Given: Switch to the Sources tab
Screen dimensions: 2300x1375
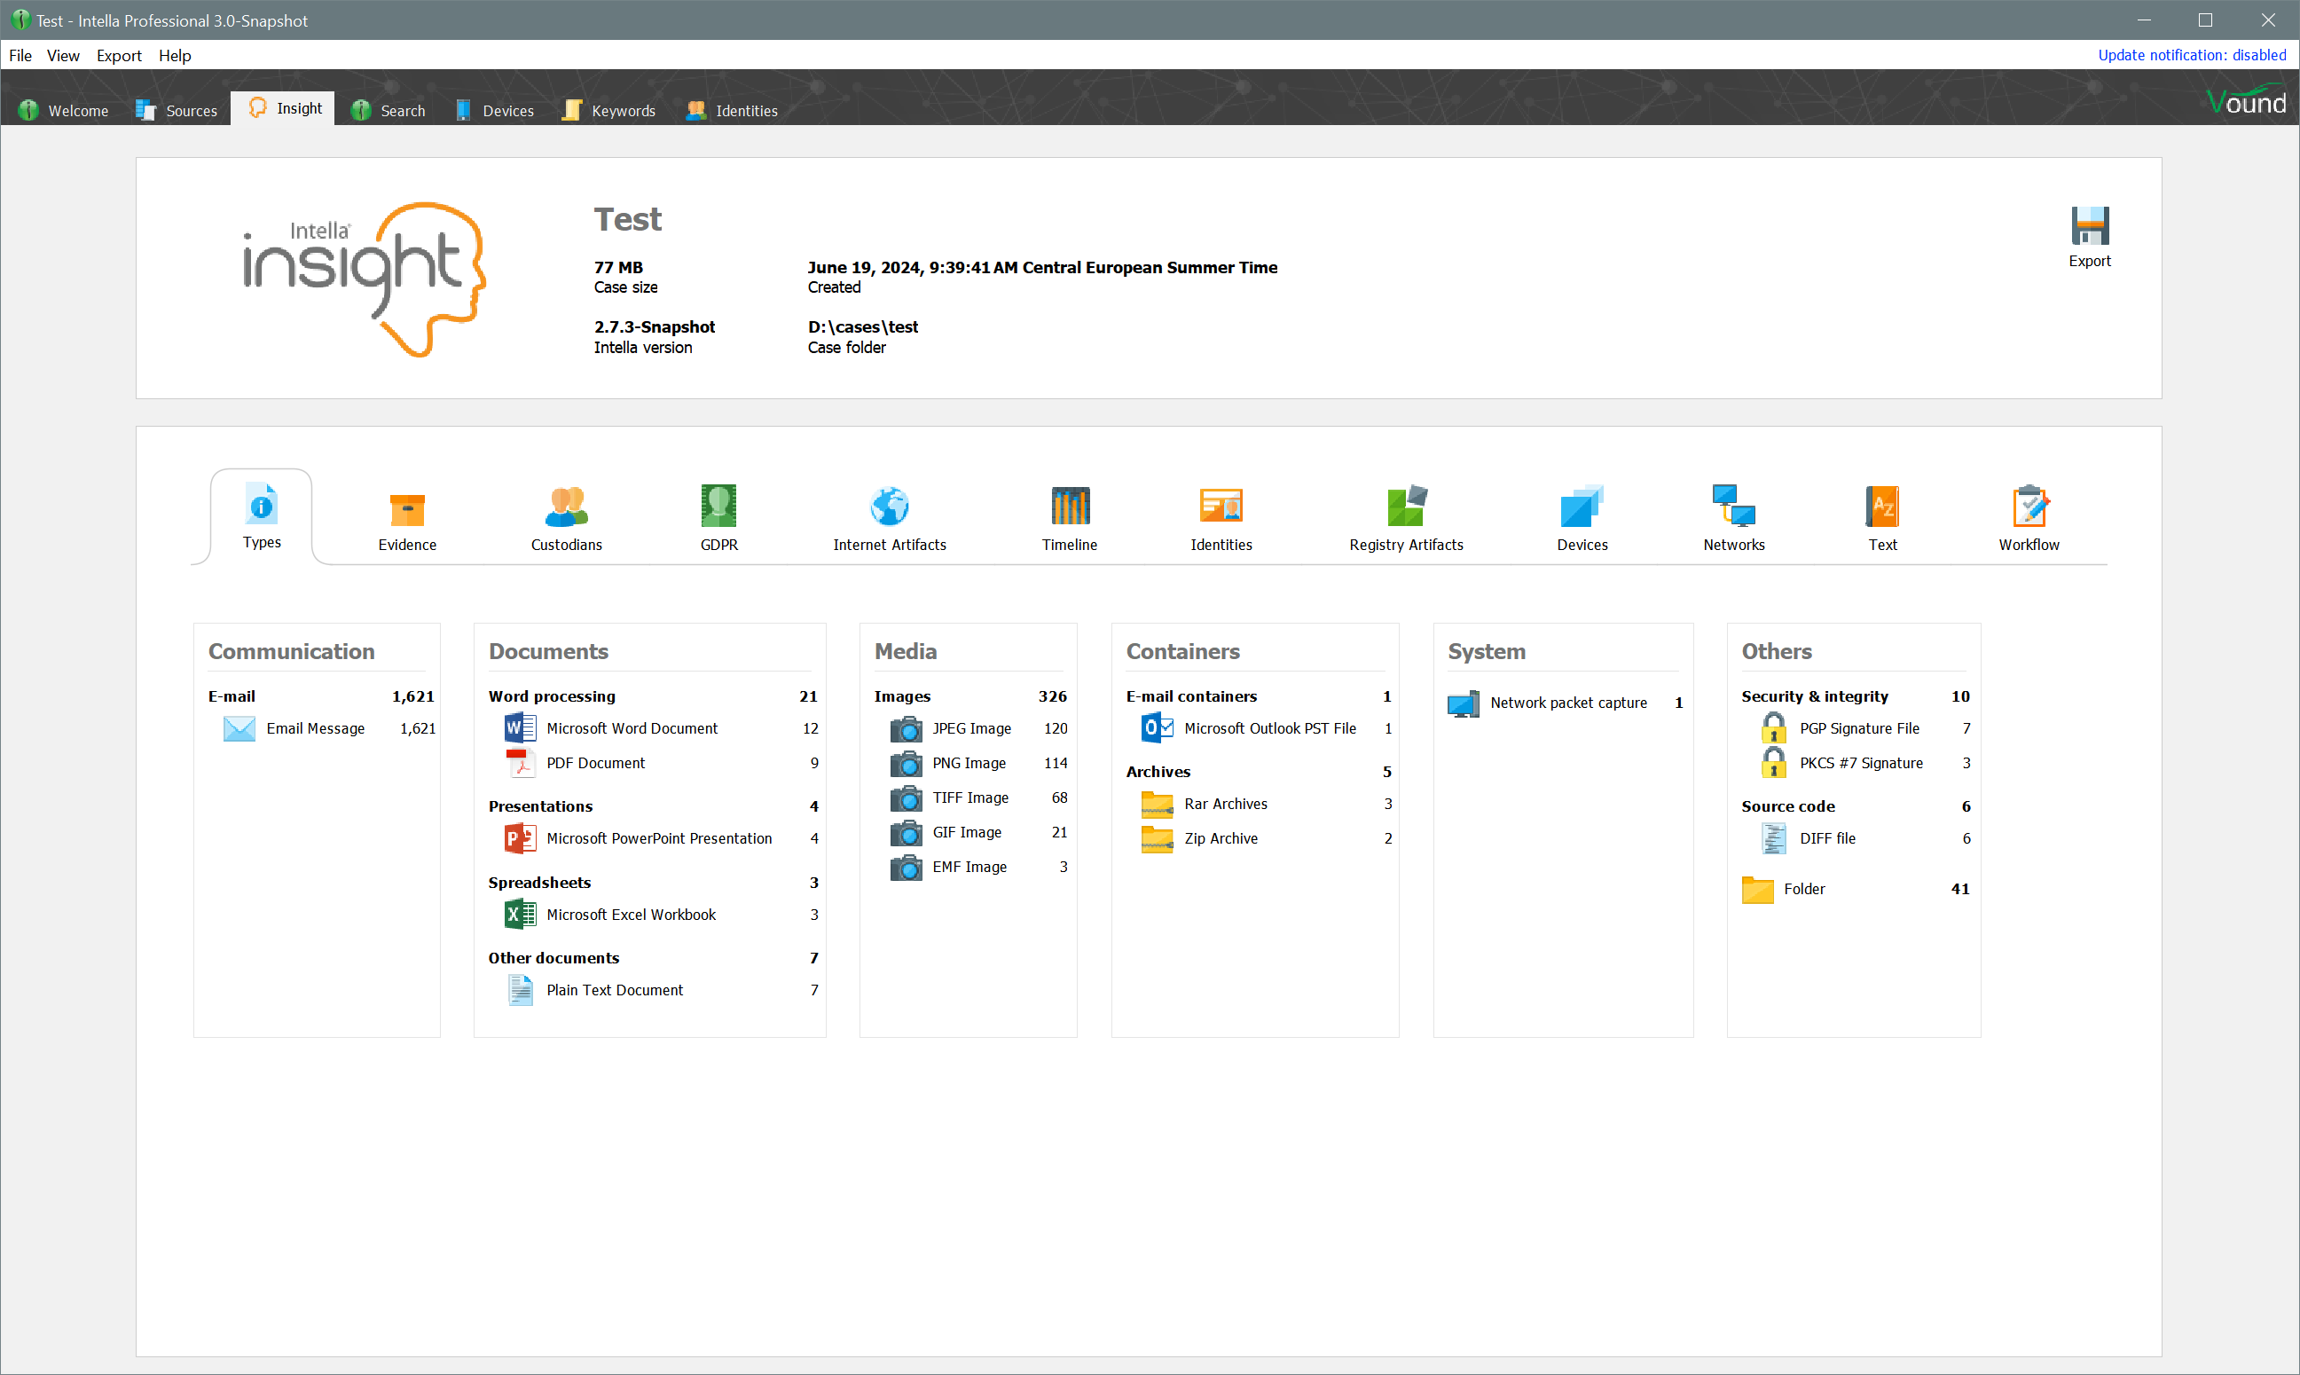Looking at the screenshot, I should tap(177, 110).
